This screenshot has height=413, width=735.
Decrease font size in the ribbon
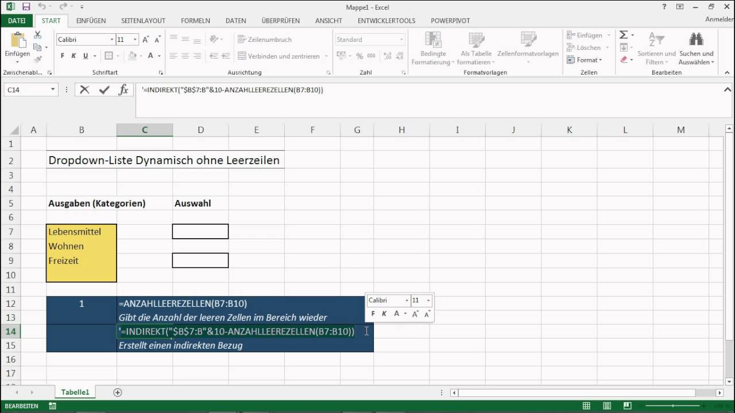click(x=157, y=40)
